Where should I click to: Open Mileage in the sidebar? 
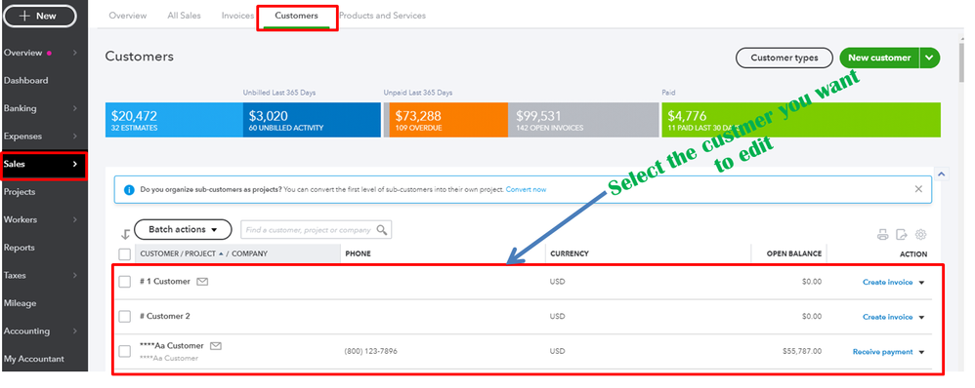coord(20,303)
